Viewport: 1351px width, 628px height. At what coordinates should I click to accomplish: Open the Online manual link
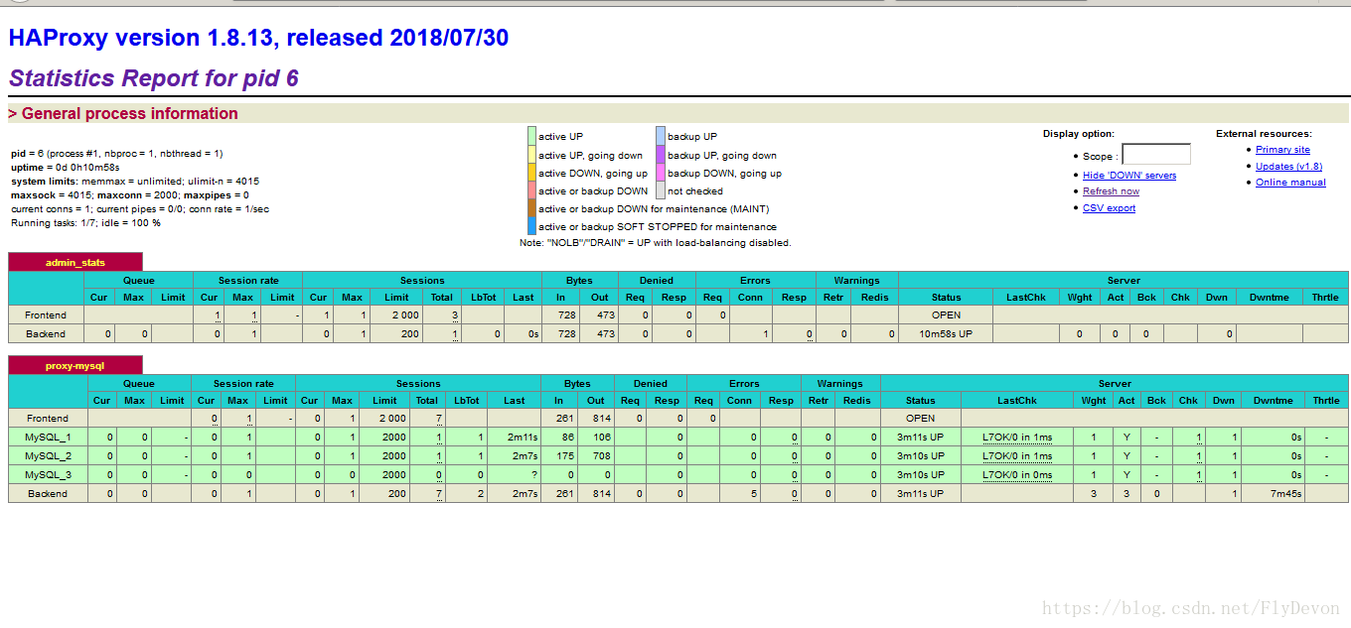click(x=1290, y=183)
